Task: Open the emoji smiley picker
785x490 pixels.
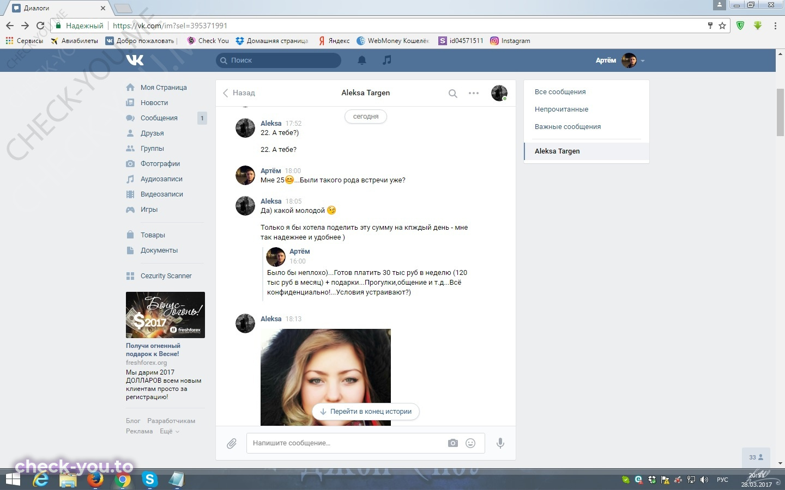Action: click(470, 443)
